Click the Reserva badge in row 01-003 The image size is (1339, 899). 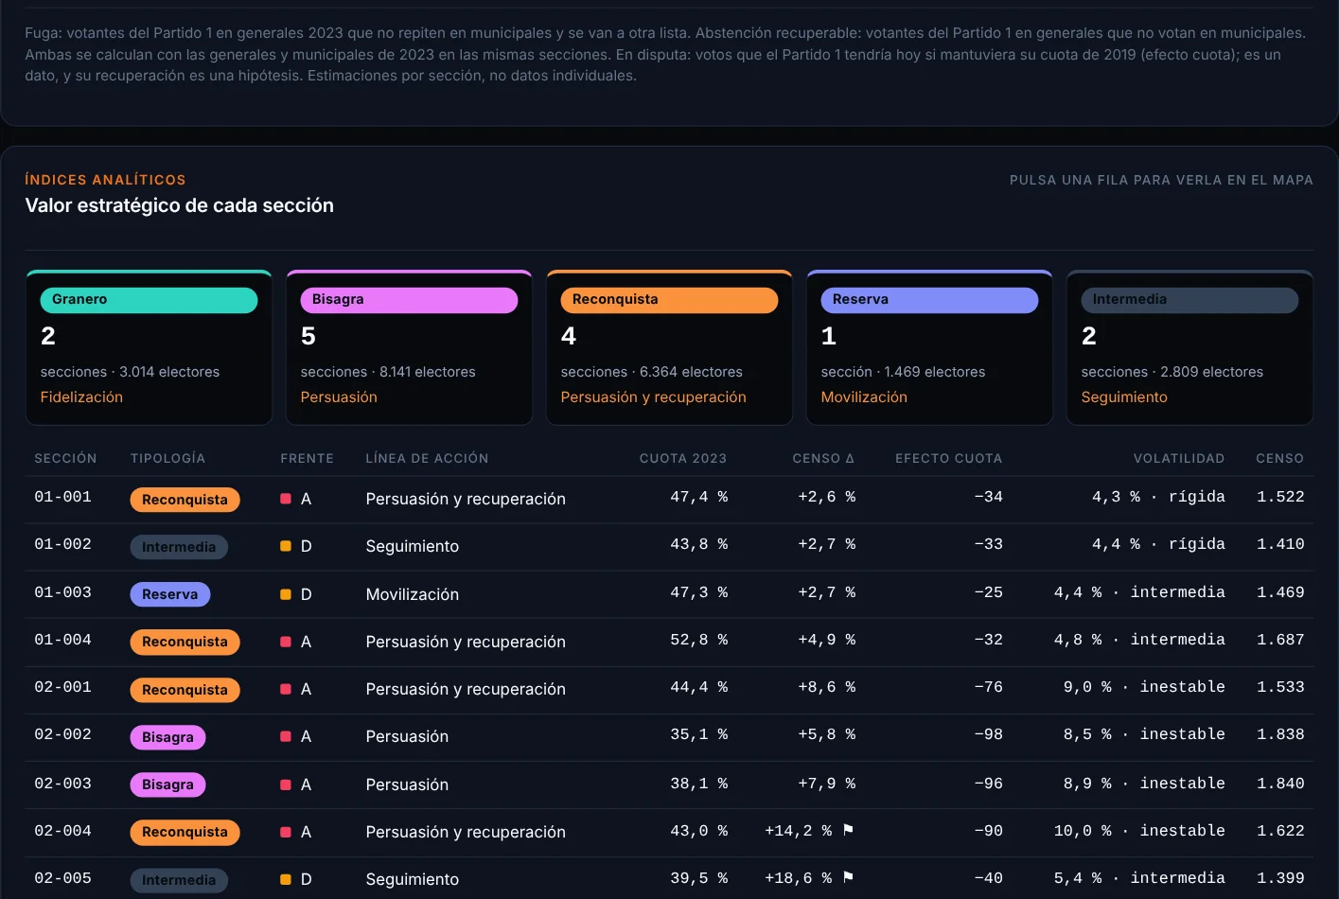click(x=170, y=594)
